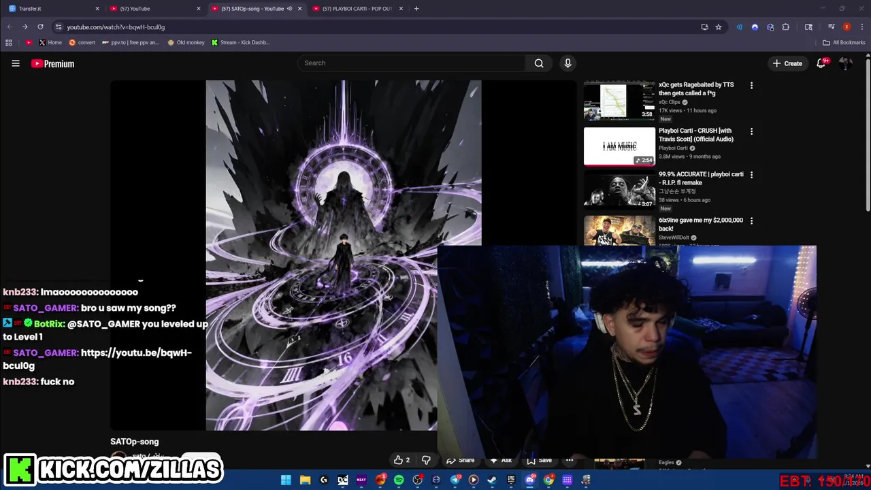Open the YouTube hamburger guide menu
The image size is (871, 490).
[x=15, y=63]
